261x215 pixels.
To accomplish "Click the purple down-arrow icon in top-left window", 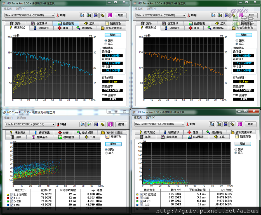I will 109,15.
